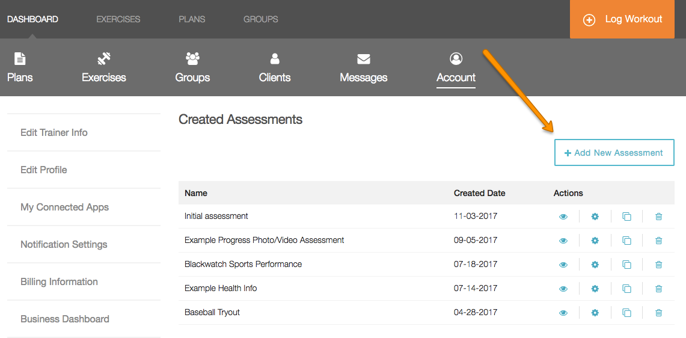Click Blackwatch Sports Performance name

(x=243, y=264)
